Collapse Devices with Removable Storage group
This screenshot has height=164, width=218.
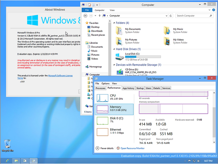coord(114,65)
